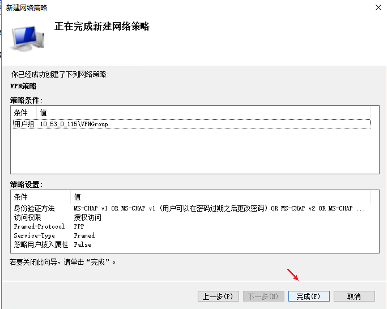The image size is (387, 309).
Task: Click the VPN策略 policy name label
Action: click(x=23, y=86)
